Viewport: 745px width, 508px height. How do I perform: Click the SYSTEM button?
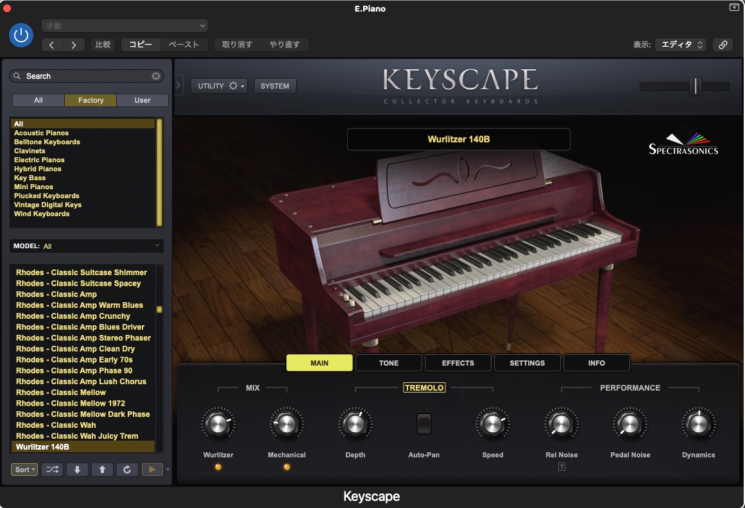275,86
